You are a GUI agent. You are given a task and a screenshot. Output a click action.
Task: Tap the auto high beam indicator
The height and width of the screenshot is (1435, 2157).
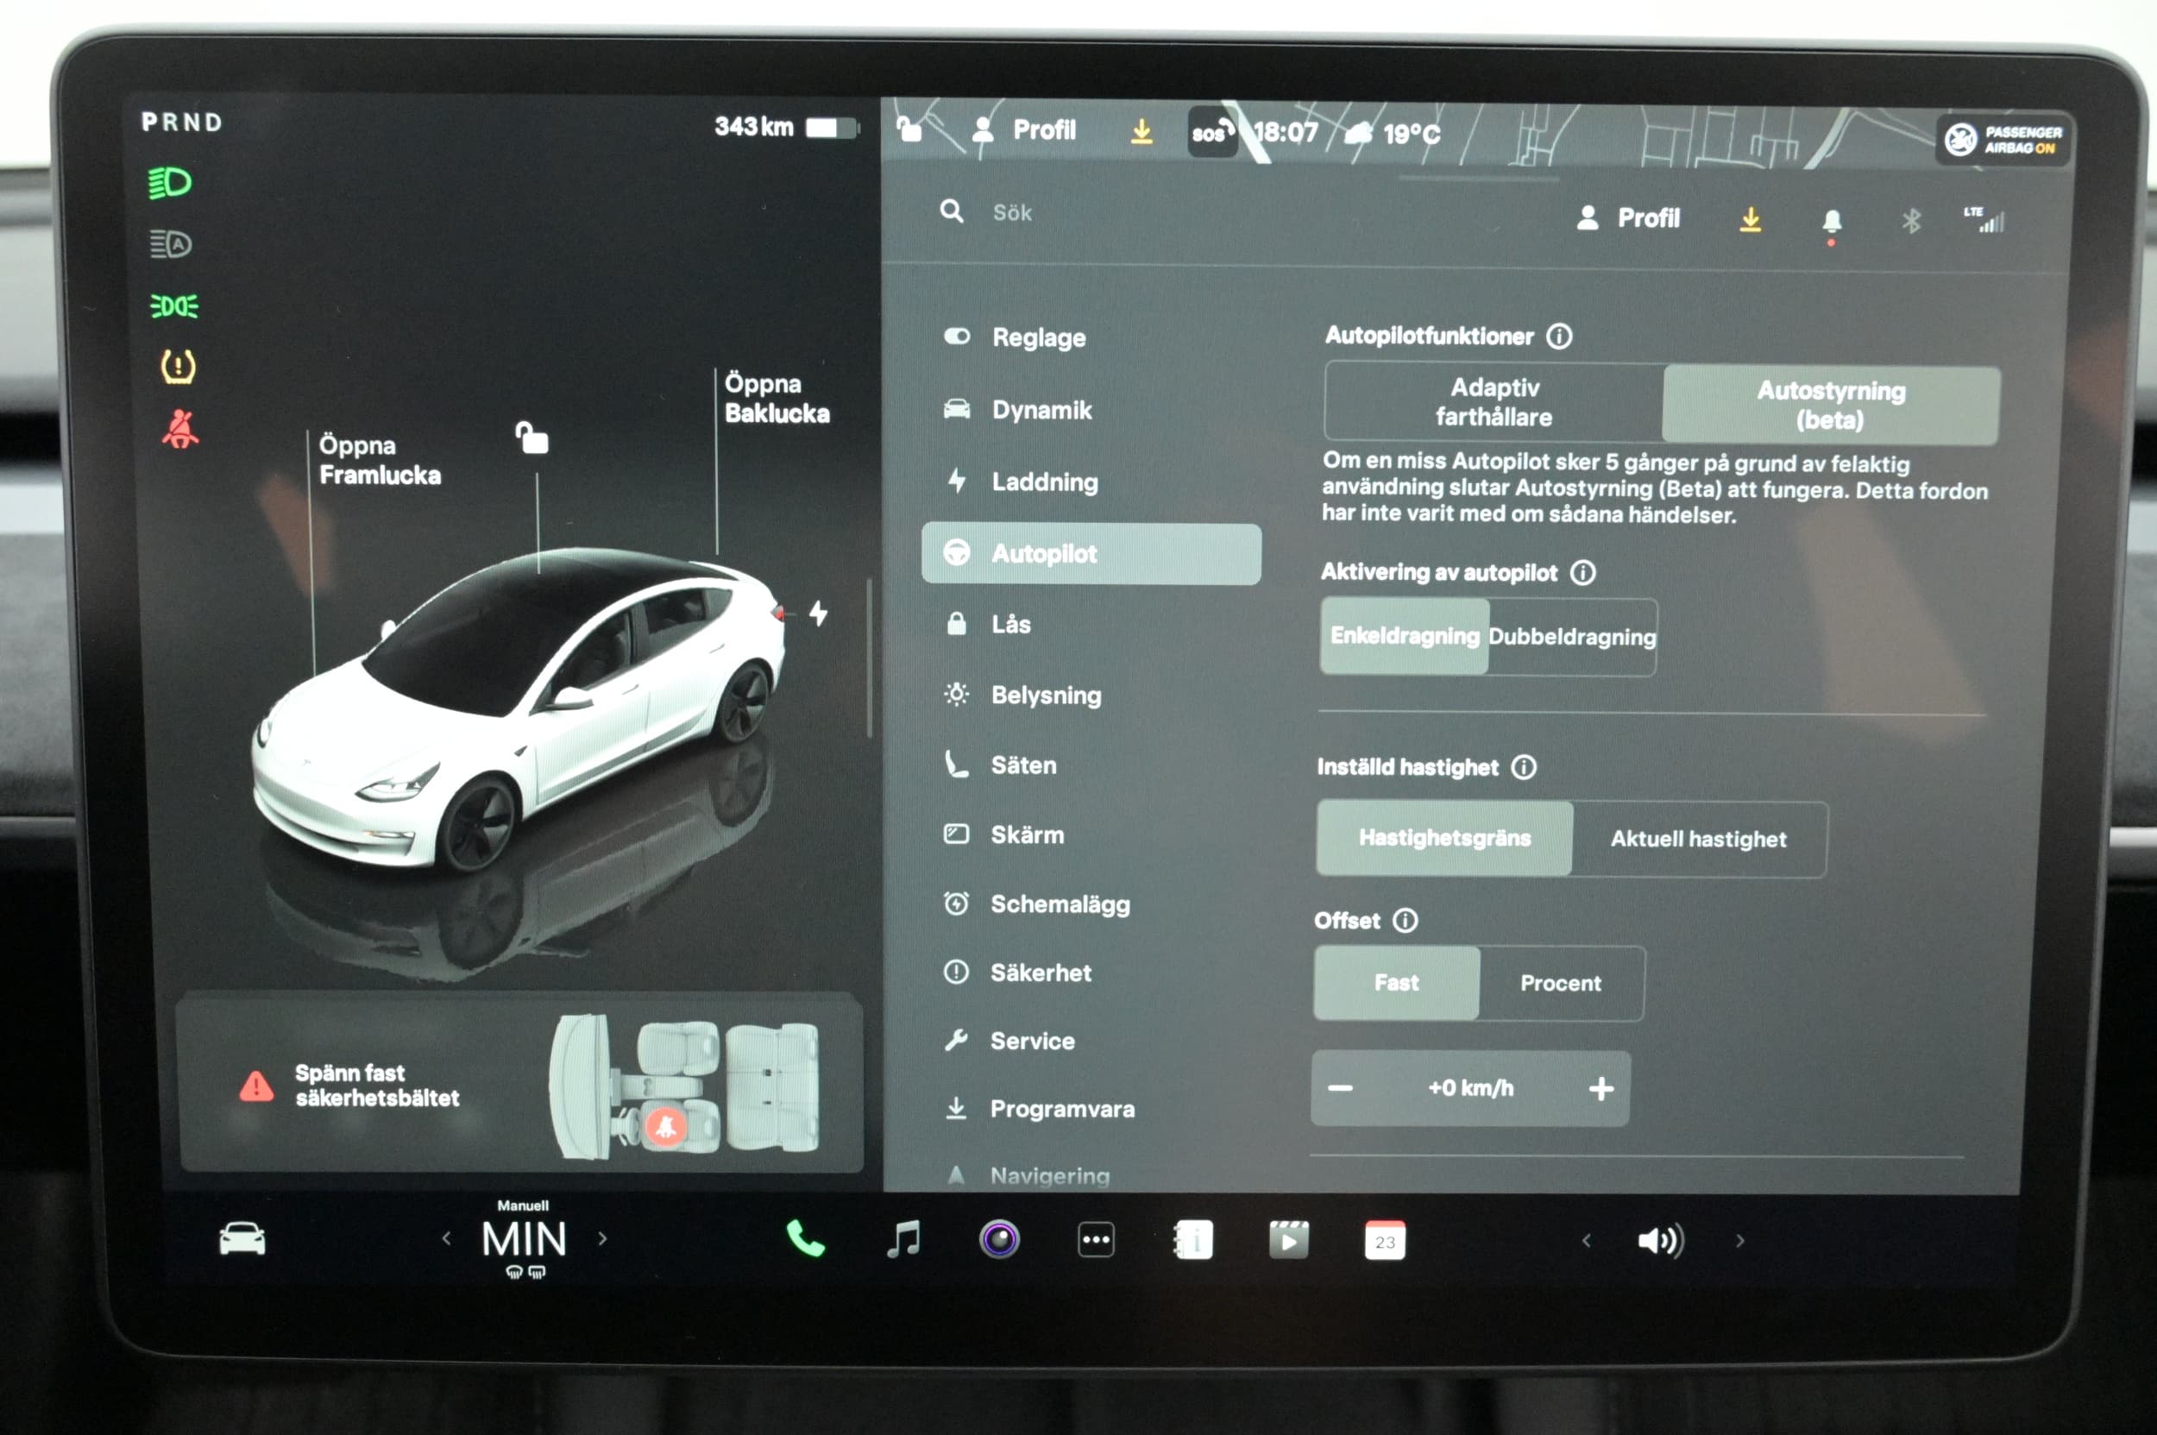point(171,244)
